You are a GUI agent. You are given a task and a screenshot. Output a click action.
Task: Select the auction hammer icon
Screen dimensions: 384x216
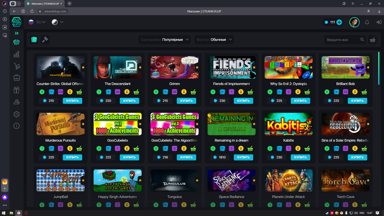45,40
